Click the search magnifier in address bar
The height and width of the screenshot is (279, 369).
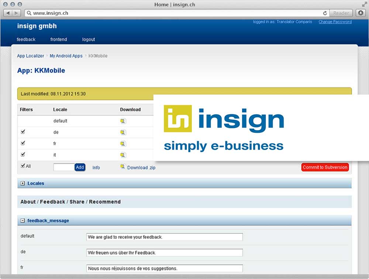coord(29,13)
